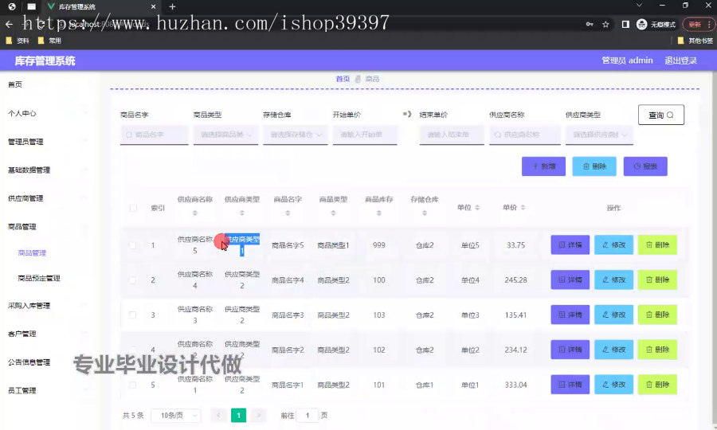The width and height of the screenshot is (717, 430).
Task: Open 商品类型 filter dropdown
Action: pyautogui.click(x=225, y=135)
